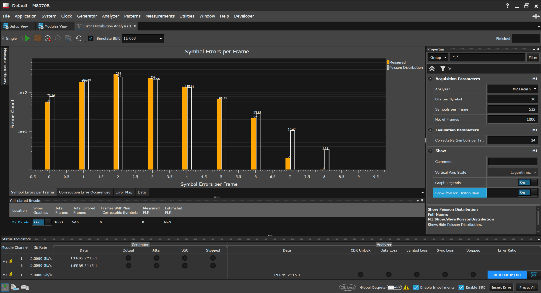Click the clock reset icon with red stop symbol
The width and height of the screenshot is (541, 293).
click(x=48, y=38)
